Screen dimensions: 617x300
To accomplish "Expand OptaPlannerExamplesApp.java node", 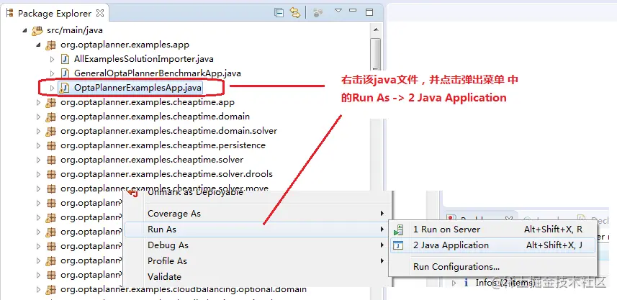I will (52, 88).
